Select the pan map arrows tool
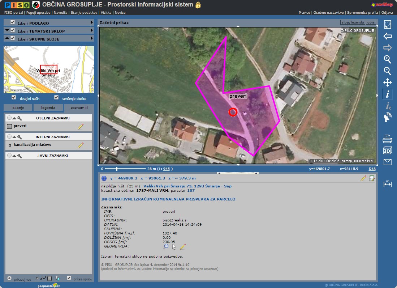 (x=387, y=82)
